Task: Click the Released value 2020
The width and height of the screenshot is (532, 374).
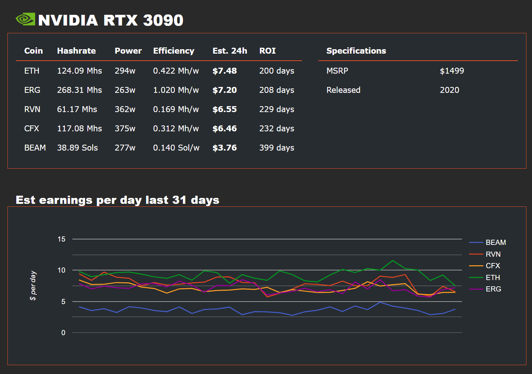Action: click(x=449, y=90)
